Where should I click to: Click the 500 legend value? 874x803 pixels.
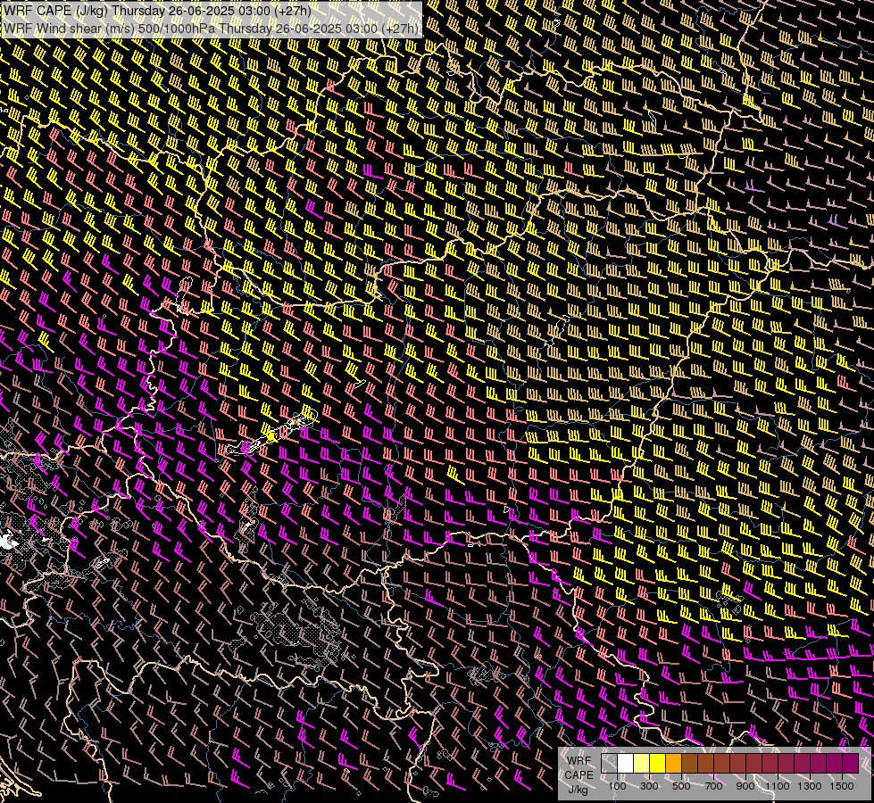681,786
